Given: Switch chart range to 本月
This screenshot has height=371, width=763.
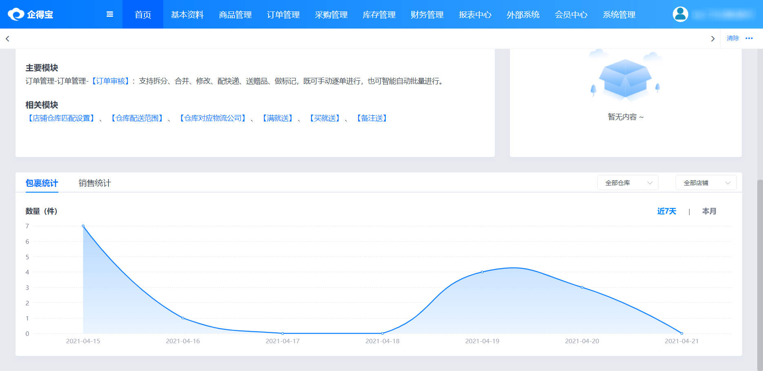Looking at the screenshot, I should click(709, 211).
